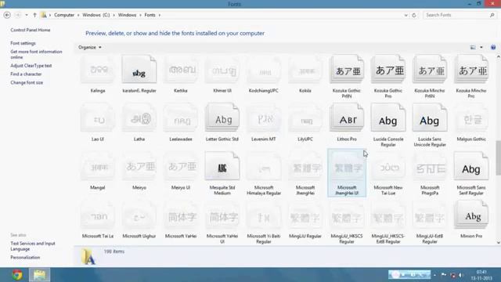Select the Kalinga font icon

click(98, 70)
